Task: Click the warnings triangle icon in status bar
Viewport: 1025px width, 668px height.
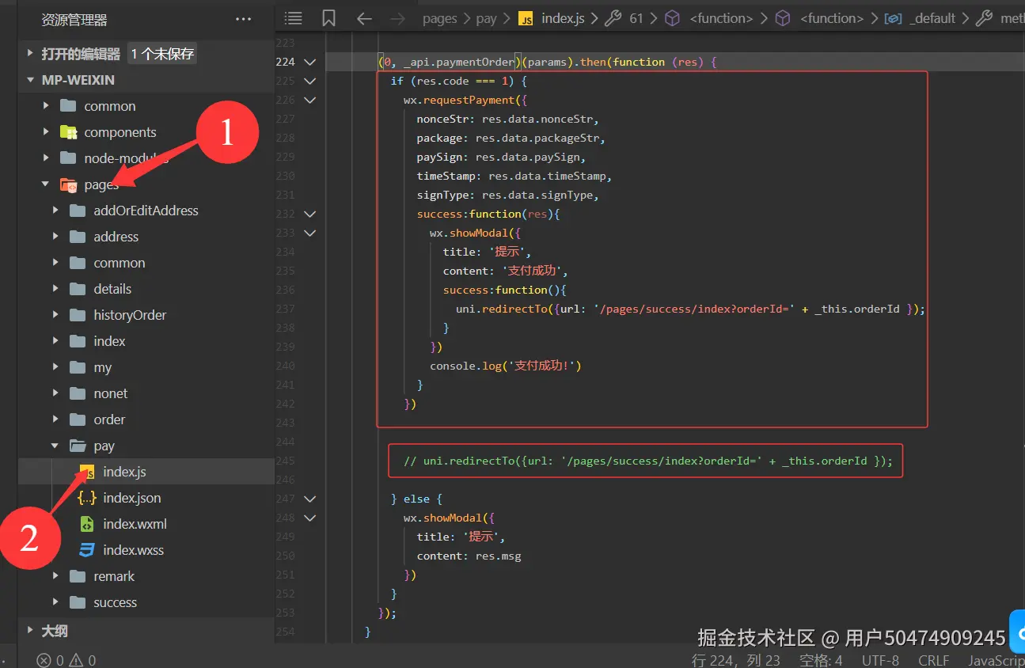Action: (76, 660)
